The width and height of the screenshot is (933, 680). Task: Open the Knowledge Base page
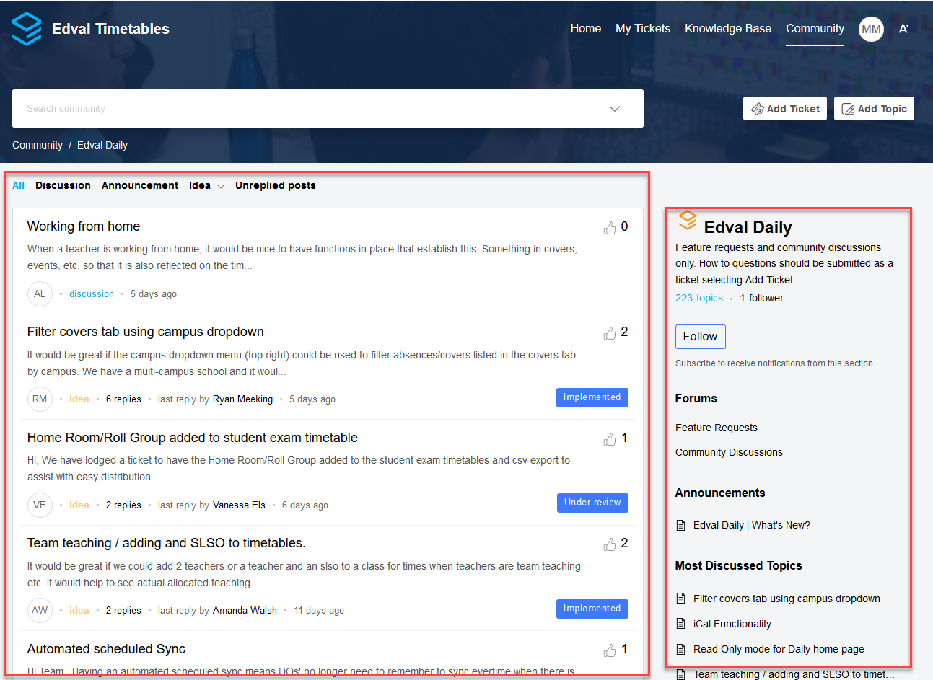(x=728, y=29)
